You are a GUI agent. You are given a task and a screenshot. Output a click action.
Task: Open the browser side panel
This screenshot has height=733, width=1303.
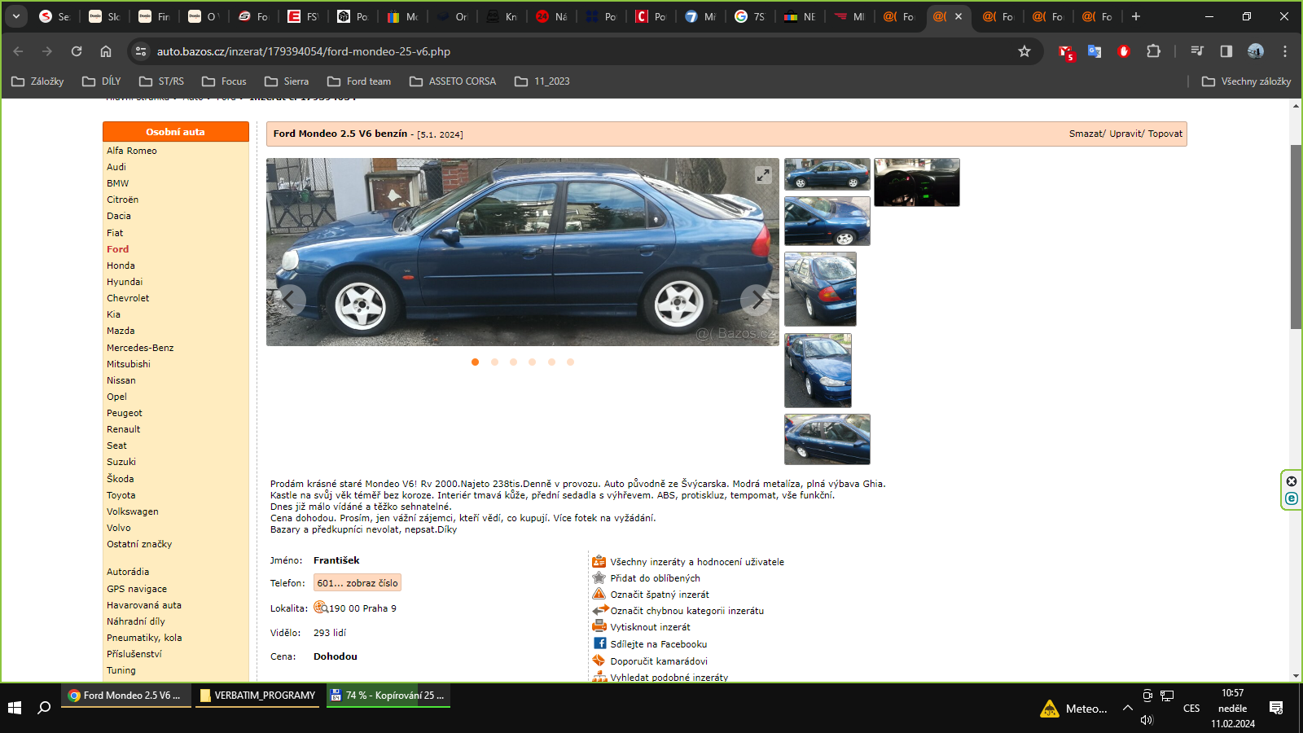click(x=1226, y=51)
